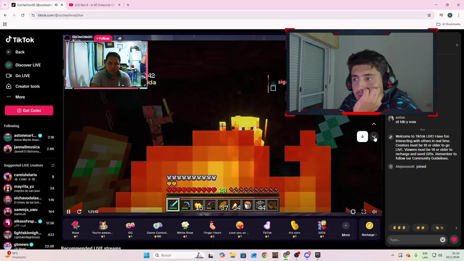The image size is (464, 261).
Task: Open the Recharge coins menu
Action: pyautogui.click(x=369, y=230)
